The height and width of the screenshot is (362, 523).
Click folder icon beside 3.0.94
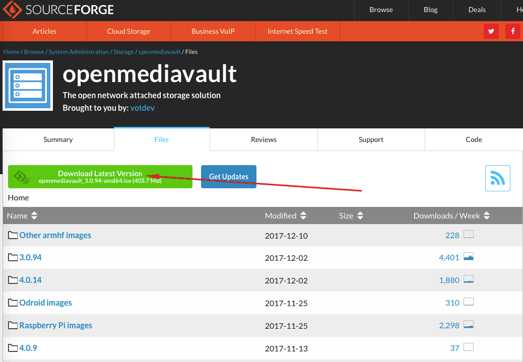pos(13,257)
